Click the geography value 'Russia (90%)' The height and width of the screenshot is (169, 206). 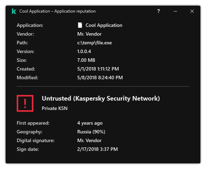click(x=91, y=132)
